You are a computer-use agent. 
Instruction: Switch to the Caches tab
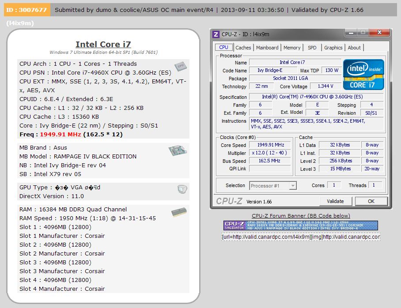(x=243, y=48)
